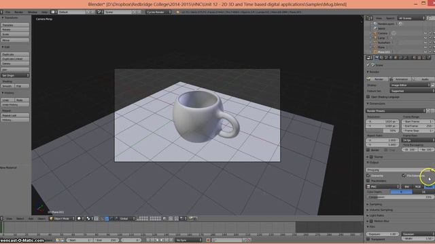Select the 16 color depth option
Screen dimensions: 435x244
coord(423,192)
